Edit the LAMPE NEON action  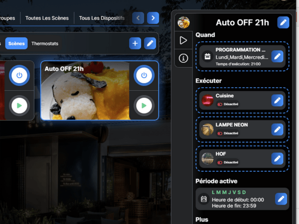click(x=278, y=129)
